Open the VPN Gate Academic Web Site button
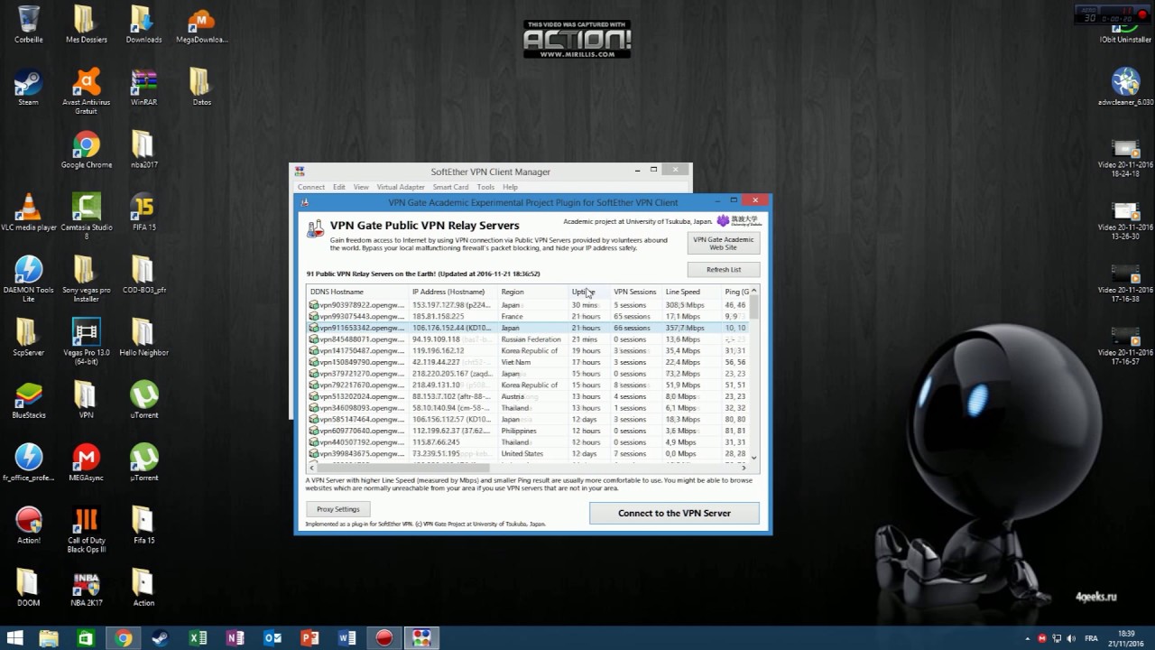1155x650 pixels. [x=724, y=243]
